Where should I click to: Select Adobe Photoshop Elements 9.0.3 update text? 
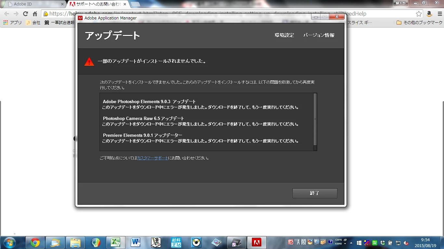[149, 101]
